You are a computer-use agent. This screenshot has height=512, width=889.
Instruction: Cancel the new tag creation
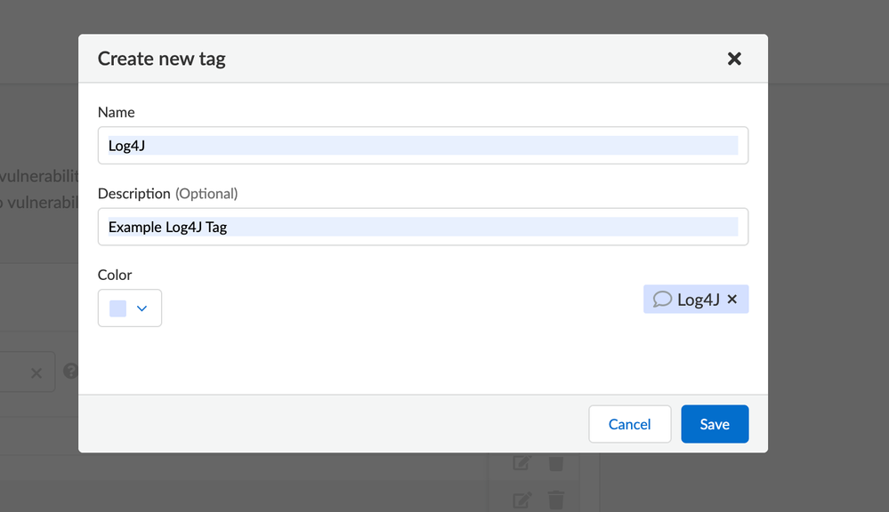pos(629,424)
